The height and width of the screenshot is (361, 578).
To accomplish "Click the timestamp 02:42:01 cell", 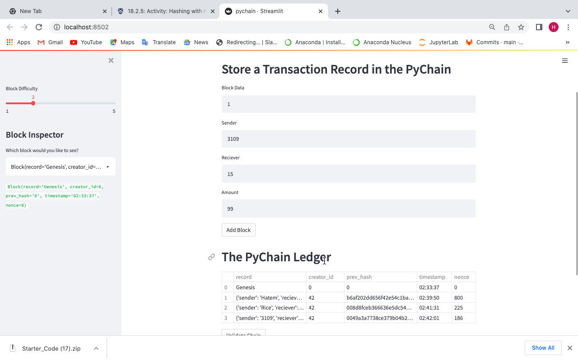I will pos(434,318).
